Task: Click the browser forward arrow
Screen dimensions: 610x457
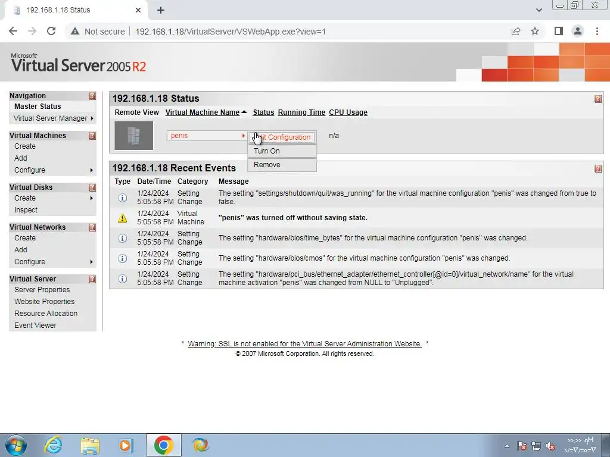Action: [32, 31]
